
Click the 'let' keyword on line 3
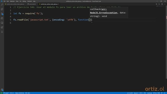15,14
